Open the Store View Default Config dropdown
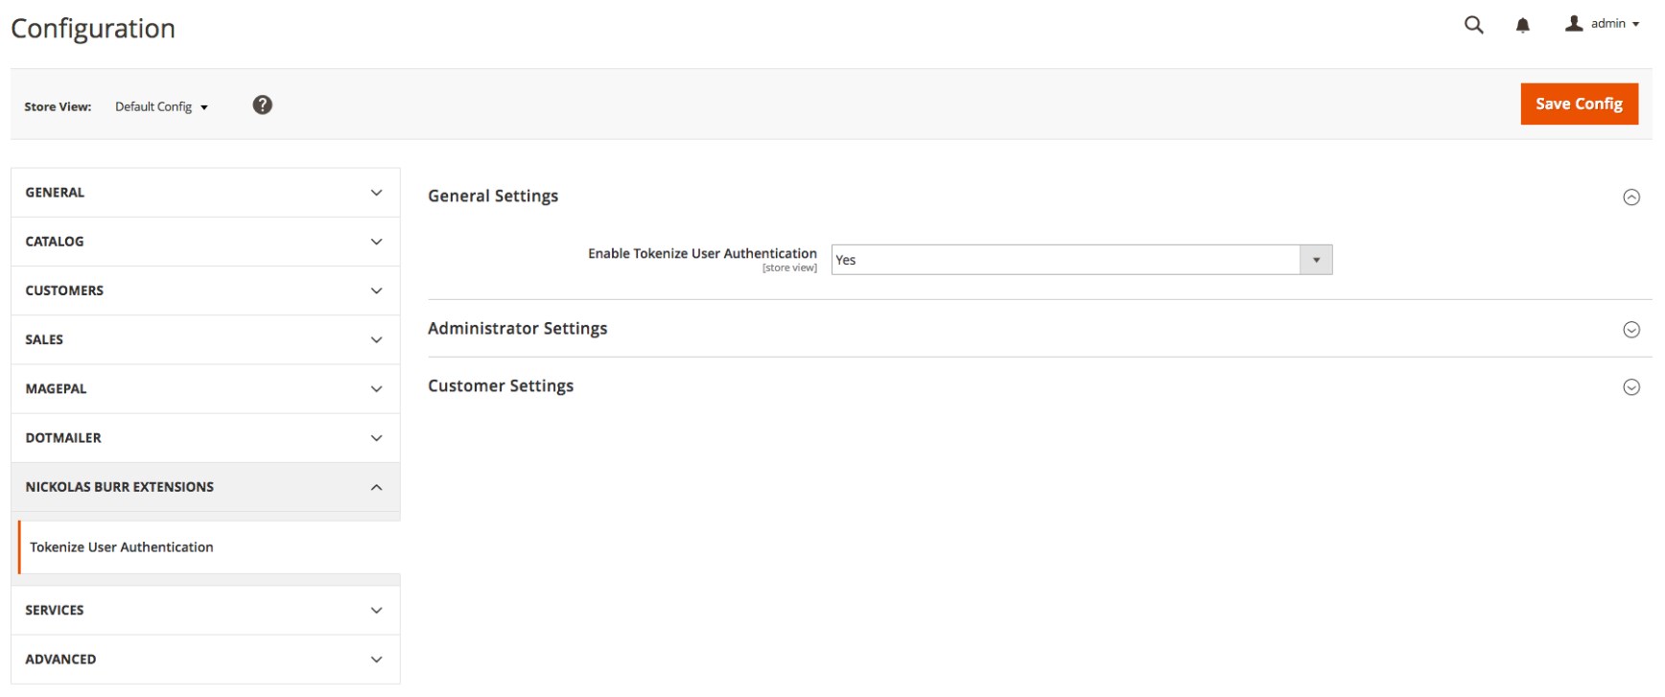 coord(161,106)
